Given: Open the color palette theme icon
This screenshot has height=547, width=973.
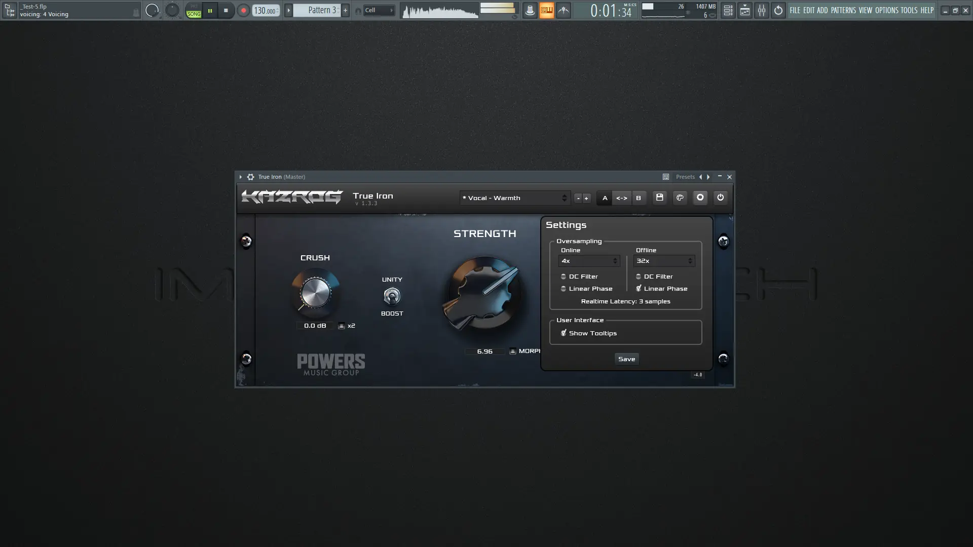Looking at the screenshot, I should pos(680,198).
